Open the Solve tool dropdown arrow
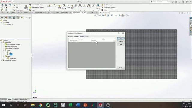Screen dimensions: 192x108 point(76,10)
